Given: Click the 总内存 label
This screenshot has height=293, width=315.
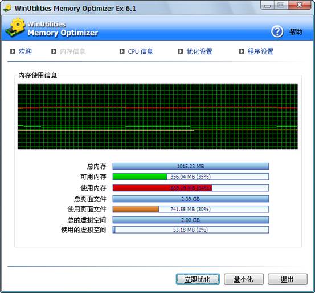Looking at the screenshot, I should pos(97,166).
